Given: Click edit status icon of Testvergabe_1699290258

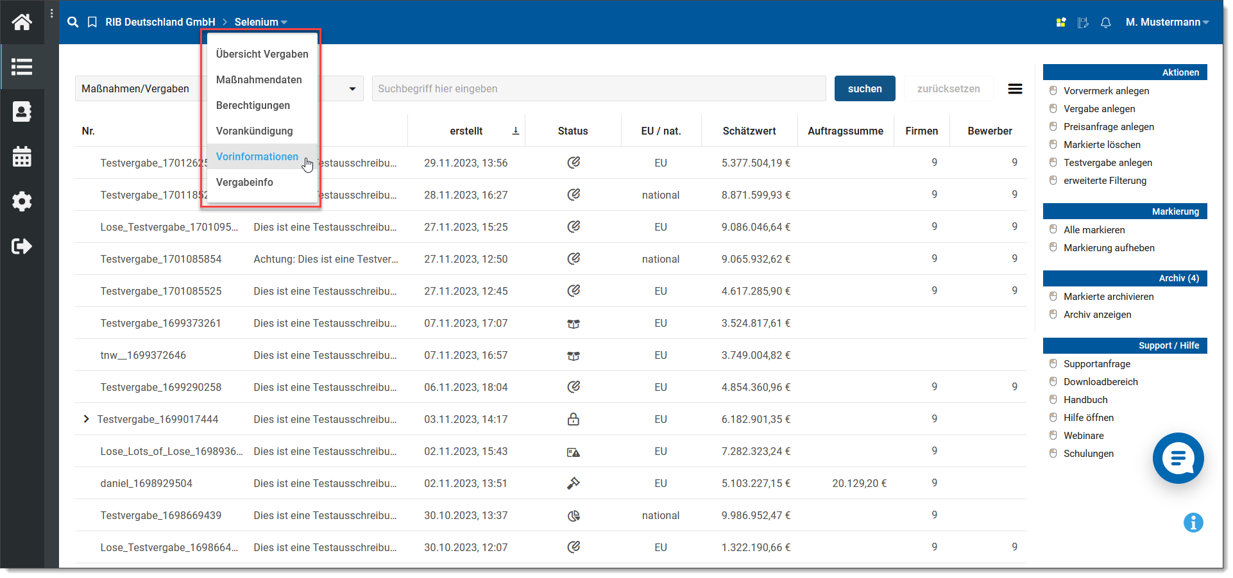Looking at the screenshot, I should click(574, 387).
